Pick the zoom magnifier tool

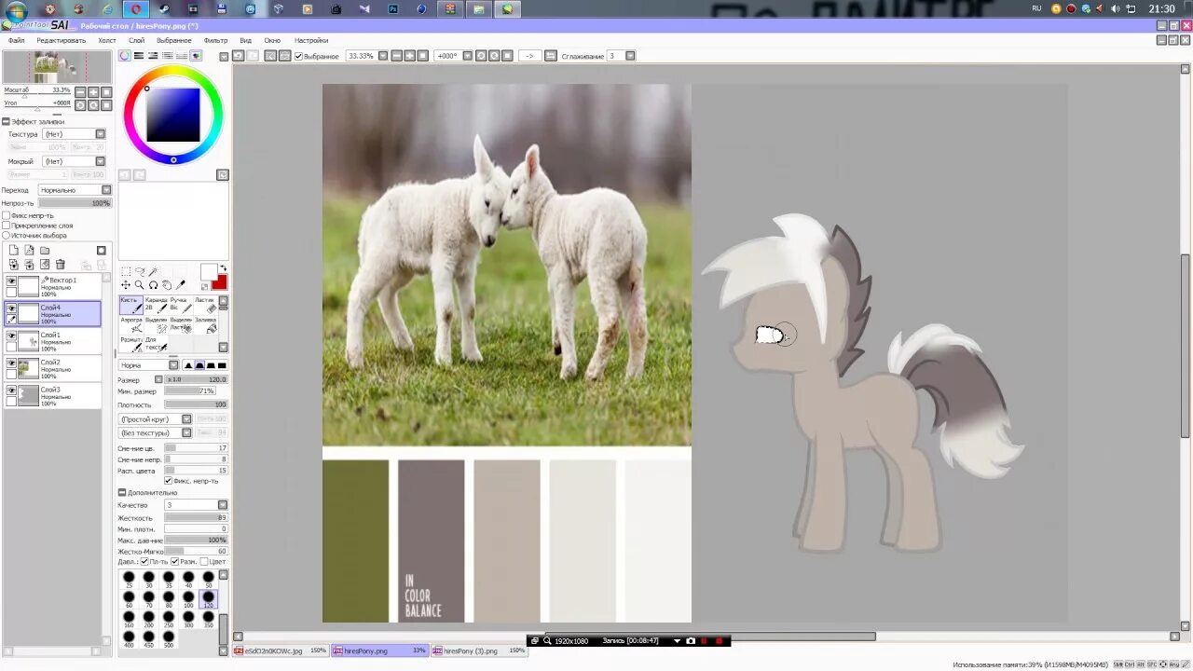click(139, 285)
